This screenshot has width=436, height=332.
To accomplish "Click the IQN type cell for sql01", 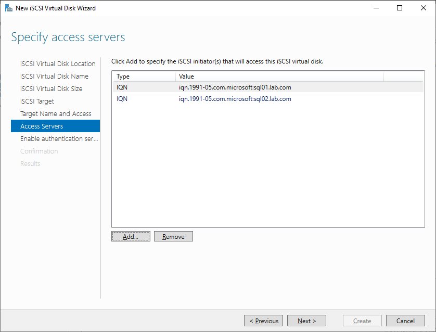I will click(x=122, y=87).
